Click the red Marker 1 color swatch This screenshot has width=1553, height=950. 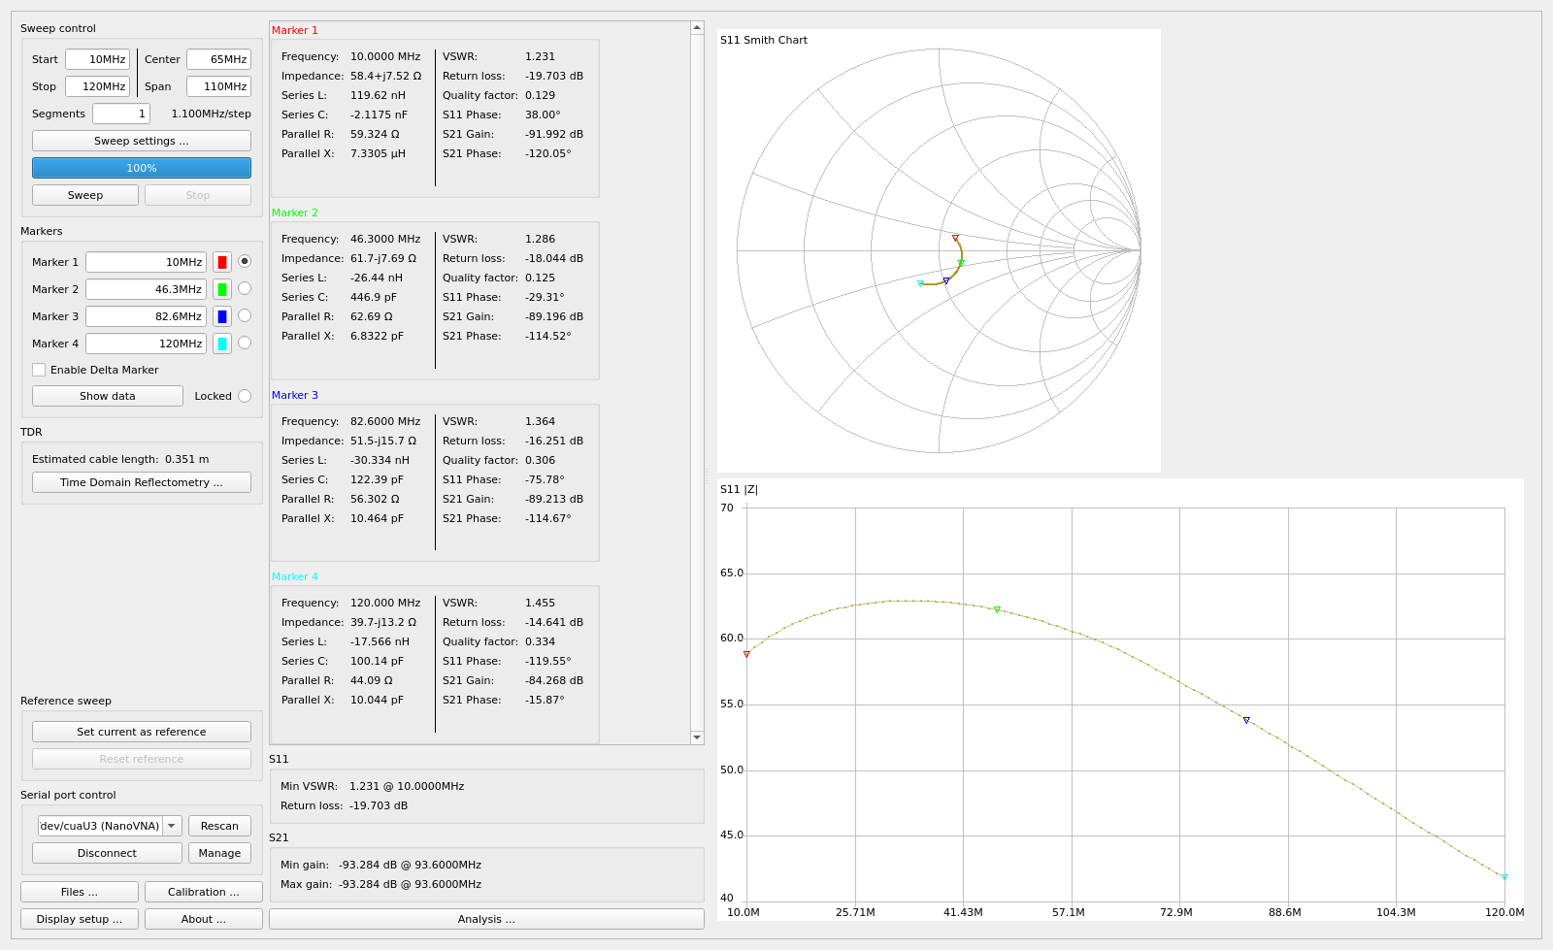coord(222,262)
